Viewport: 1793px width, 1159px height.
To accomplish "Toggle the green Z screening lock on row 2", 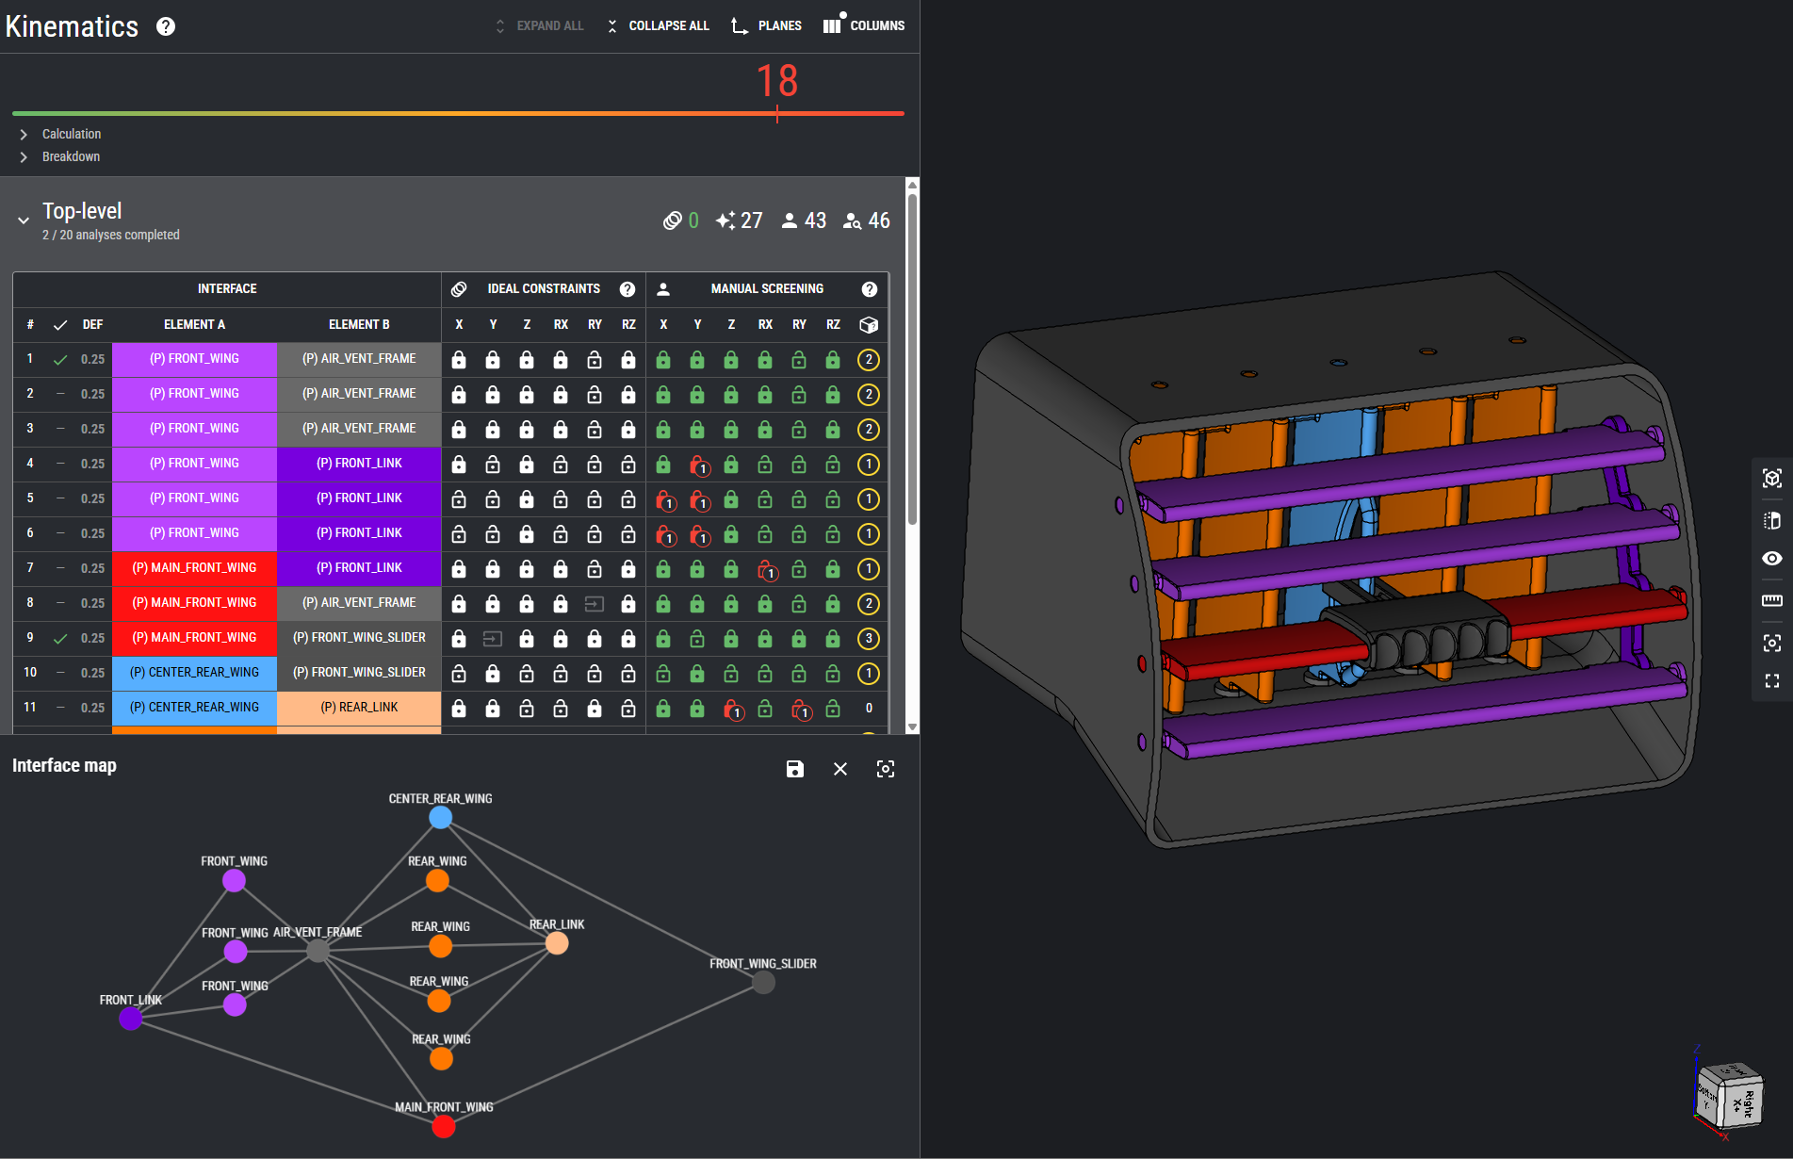I will (731, 395).
